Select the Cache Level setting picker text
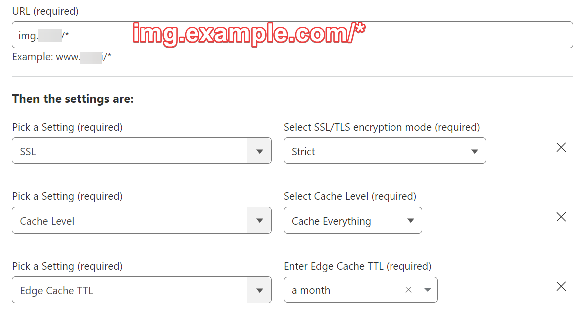The image size is (586, 319). click(47, 221)
